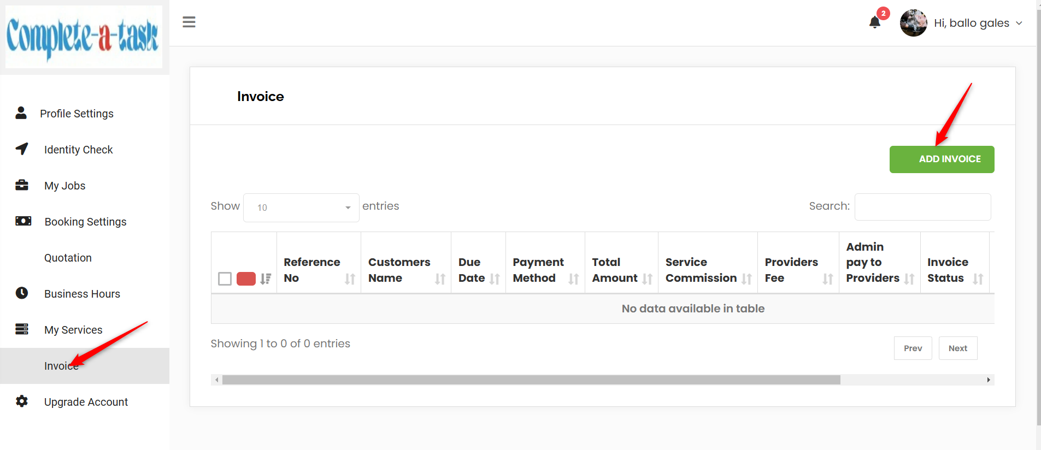This screenshot has height=450, width=1041.
Task: Expand the 'Hi, ballo gales' account dropdown
Action: (978, 23)
